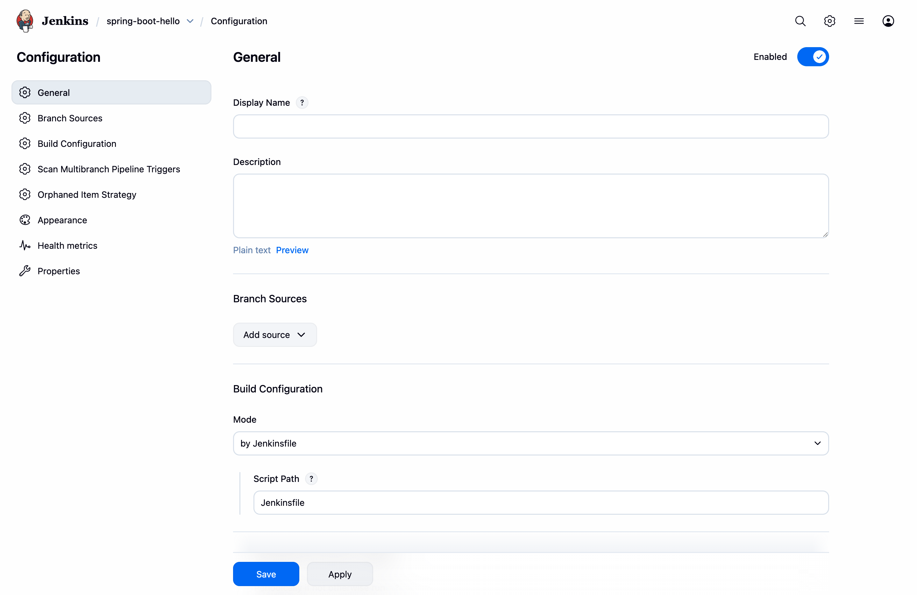Click the Apply button

(339, 574)
